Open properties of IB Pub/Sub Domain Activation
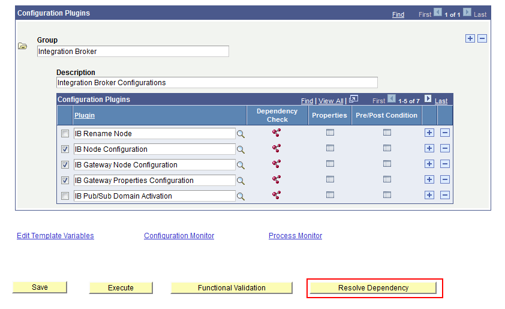This screenshot has height=309, width=505. pos(330,194)
